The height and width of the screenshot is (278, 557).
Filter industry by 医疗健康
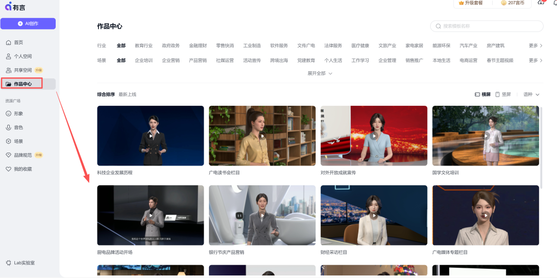[x=360, y=46]
